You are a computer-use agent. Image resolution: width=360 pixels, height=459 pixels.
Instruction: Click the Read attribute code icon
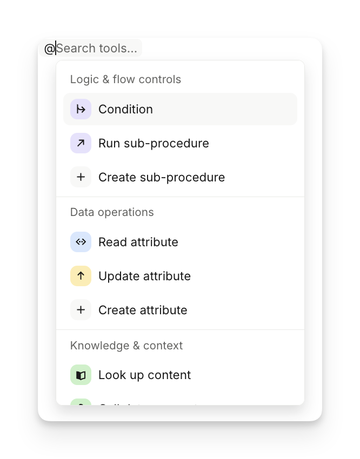point(81,242)
